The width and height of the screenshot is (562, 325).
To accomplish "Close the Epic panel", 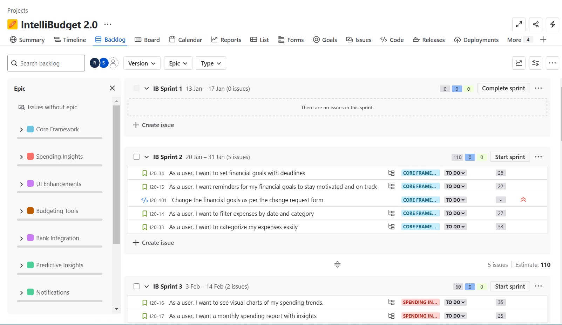I will 112,88.
